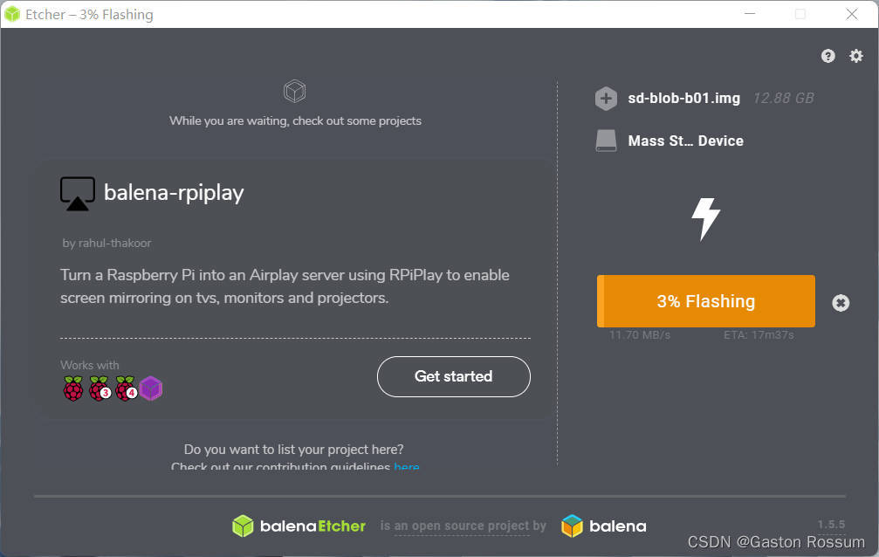The width and height of the screenshot is (879, 557).
Task: Click the AirPlay icon beside balena-rpiplay
Action: point(78,194)
